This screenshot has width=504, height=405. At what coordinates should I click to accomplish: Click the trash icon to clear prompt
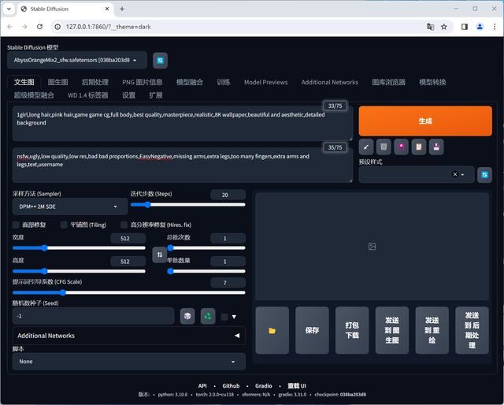click(384, 147)
